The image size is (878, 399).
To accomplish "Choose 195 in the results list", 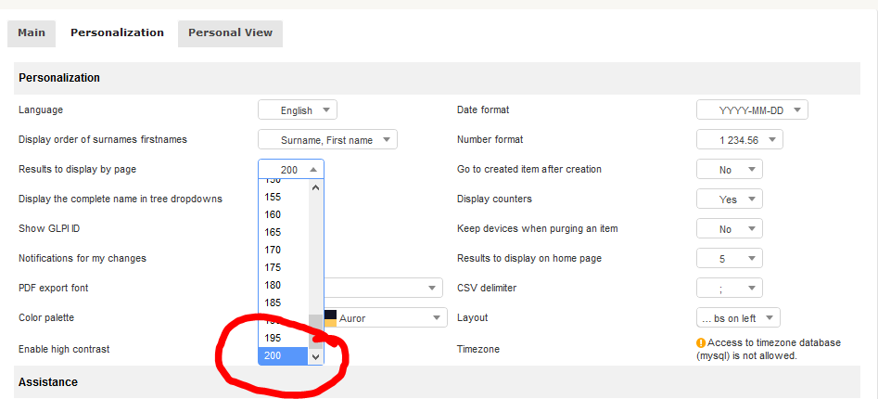I will point(284,338).
